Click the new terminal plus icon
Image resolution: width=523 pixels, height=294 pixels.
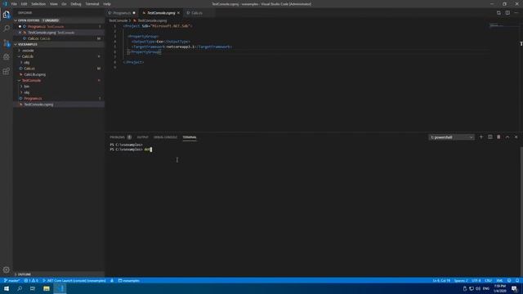pyautogui.click(x=481, y=137)
